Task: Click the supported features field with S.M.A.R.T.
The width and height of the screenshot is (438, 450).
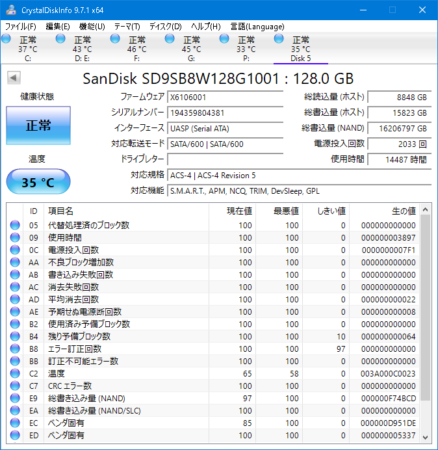Action: [299, 191]
